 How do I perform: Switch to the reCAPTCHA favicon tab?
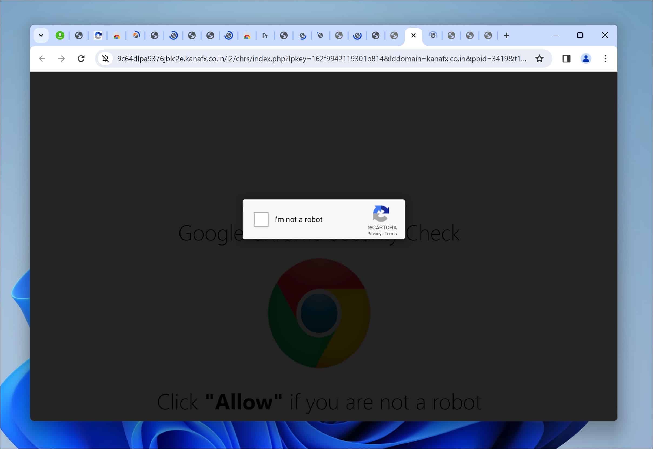coord(98,35)
